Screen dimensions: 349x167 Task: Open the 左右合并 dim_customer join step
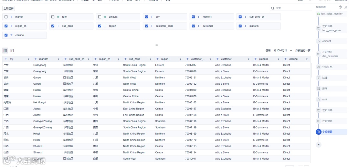tap(332, 54)
